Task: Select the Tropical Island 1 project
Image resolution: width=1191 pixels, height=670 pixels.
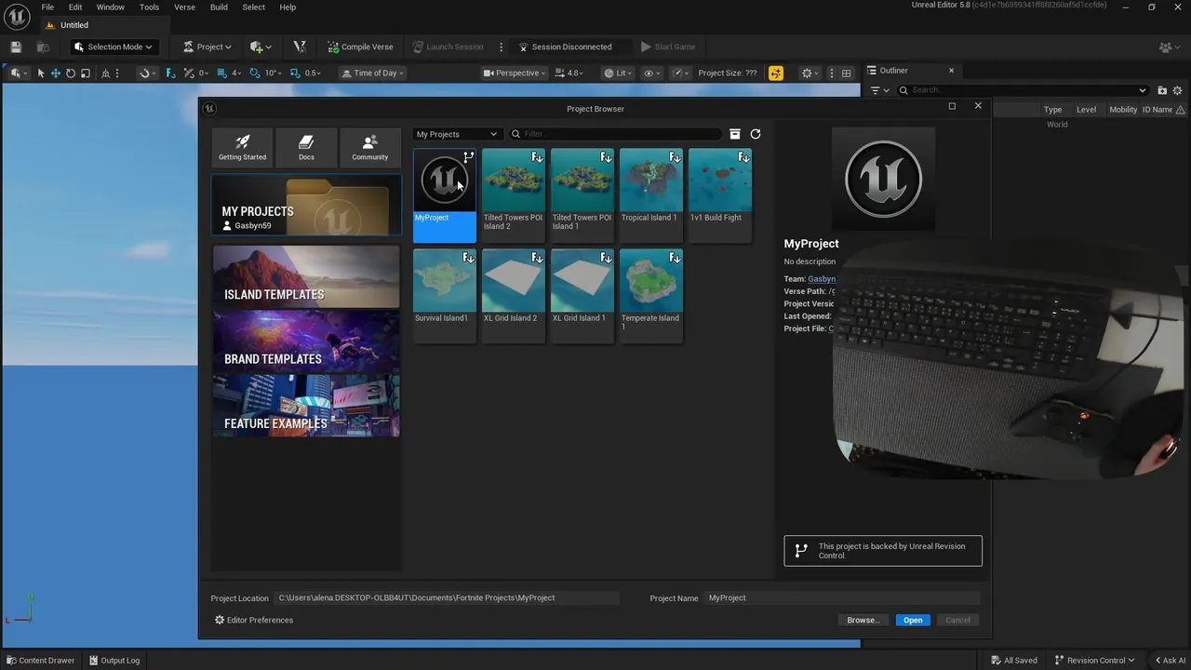Action: click(x=650, y=194)
